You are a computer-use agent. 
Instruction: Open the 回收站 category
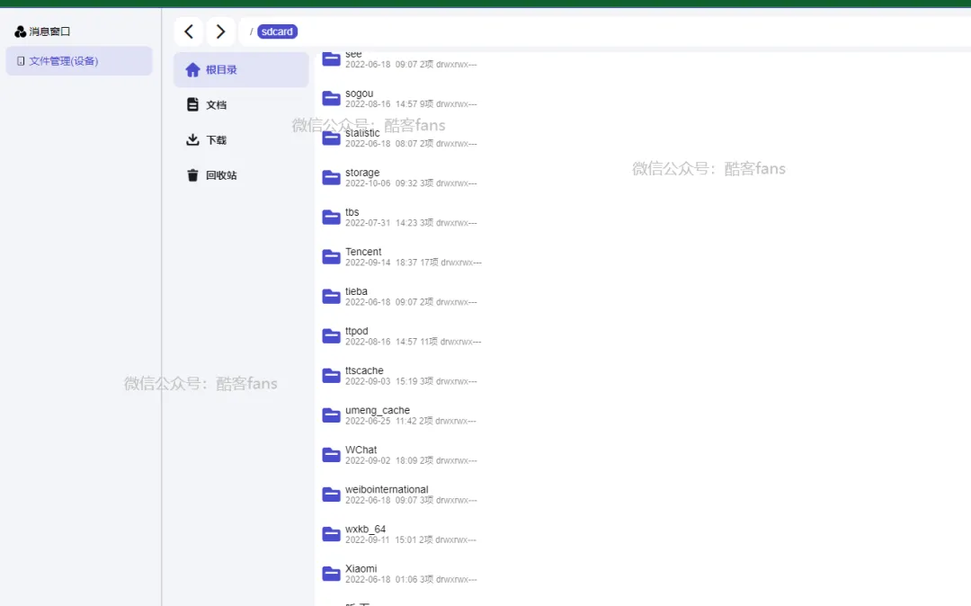point(221,175)
